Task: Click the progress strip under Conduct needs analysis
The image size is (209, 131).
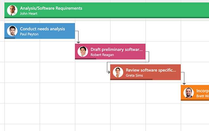Action: 10,38
